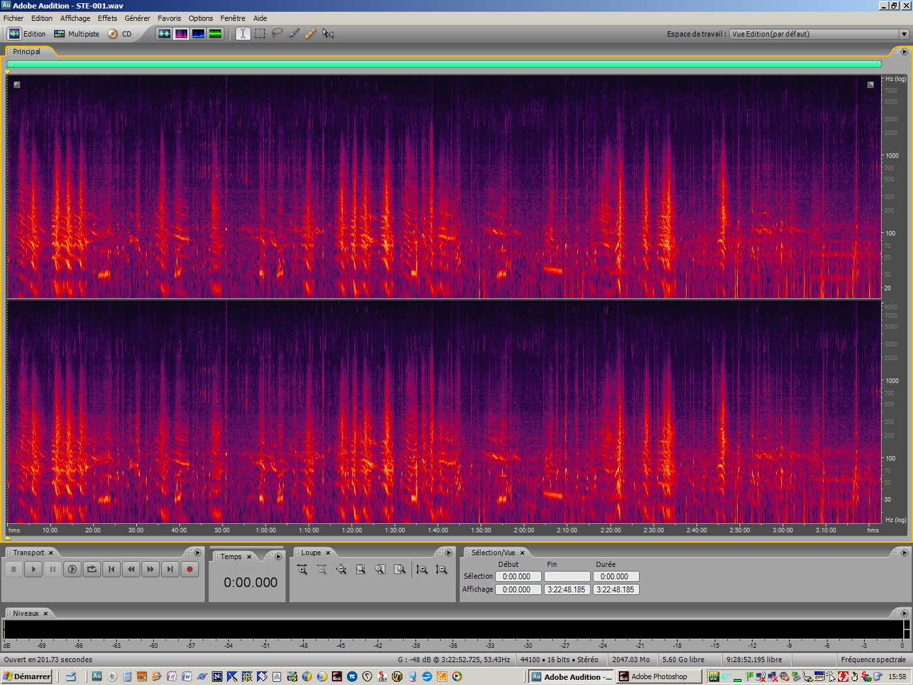Click the vertical zoom out icon in Loupe panel
The height and width of the screenshot is (685, 913).
(442, 570)
